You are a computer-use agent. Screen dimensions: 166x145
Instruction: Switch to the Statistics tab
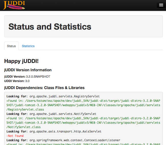28,46
